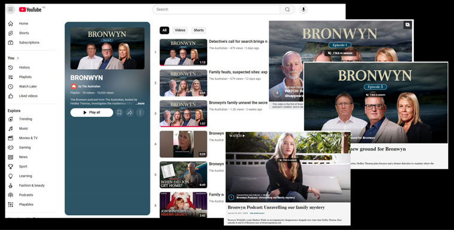Select the Shorts filter chip

(198, 30)
